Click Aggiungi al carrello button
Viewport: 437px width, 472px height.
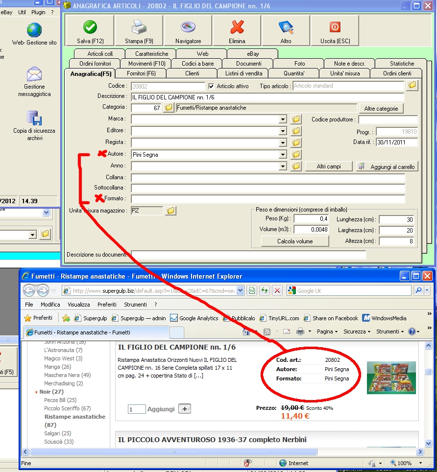pos(388,166)
